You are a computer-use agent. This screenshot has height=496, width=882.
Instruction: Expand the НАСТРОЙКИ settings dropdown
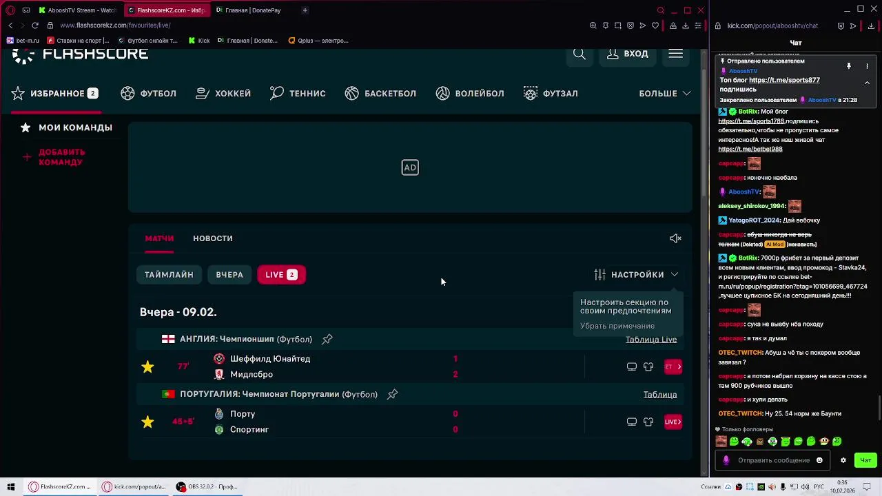[636, 274]
